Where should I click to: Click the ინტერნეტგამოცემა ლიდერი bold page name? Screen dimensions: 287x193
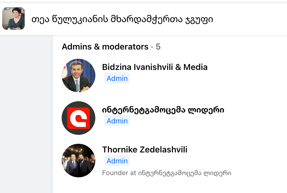(x=163, y=110)
